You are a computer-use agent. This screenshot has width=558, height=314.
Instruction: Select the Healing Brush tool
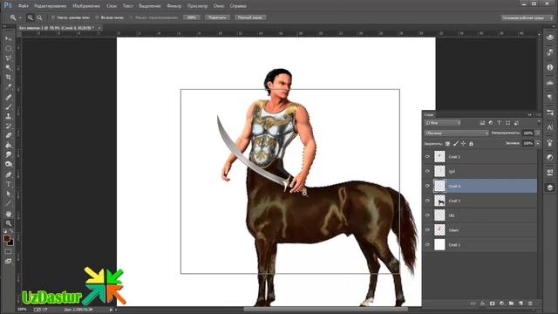pyautogui.click(x=8, y=97)
